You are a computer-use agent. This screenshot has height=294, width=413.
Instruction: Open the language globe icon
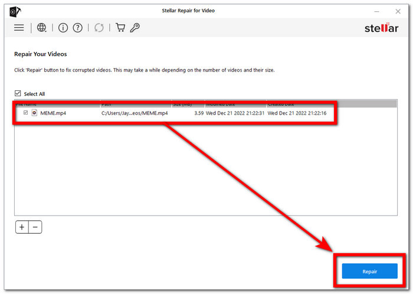tap(42, 28)
